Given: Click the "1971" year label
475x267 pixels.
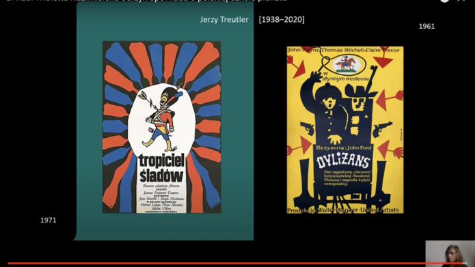Looking at the screenshot, I should pos(49,220).
